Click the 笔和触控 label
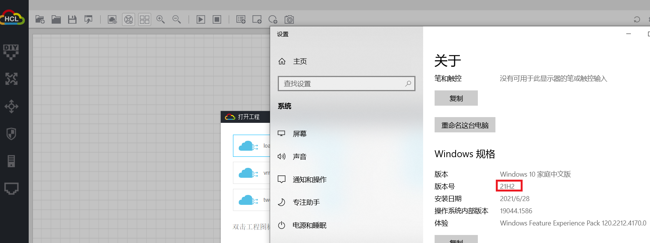 [x=448, y=79]
